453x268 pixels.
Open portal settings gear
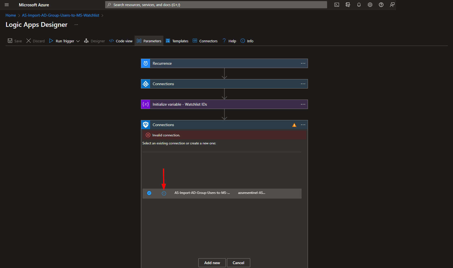click(x=370, y=5)
